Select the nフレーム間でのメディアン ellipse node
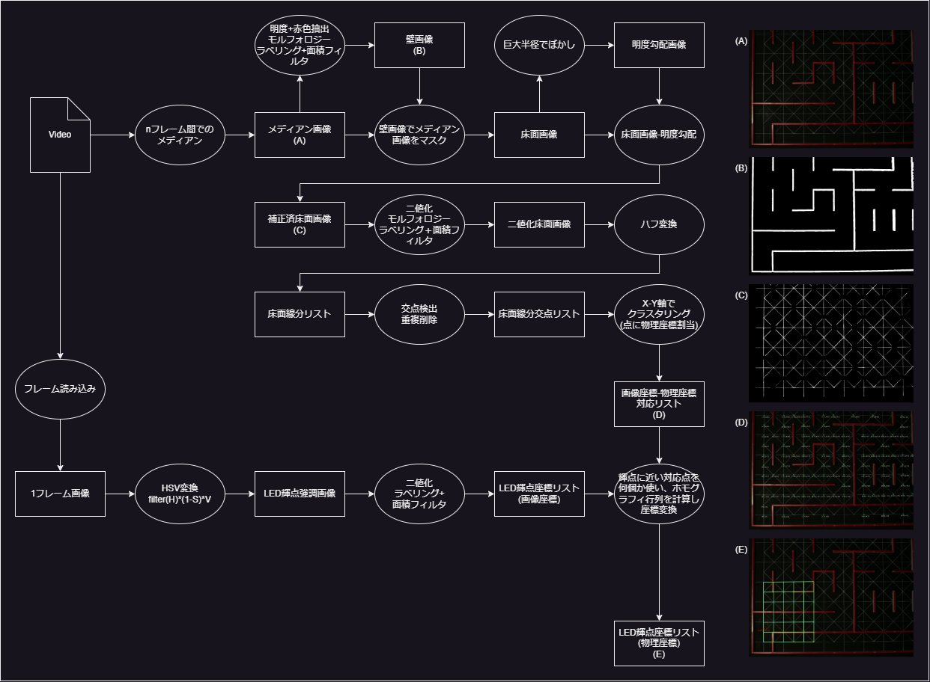Screen dimensions: 930x682 [x=180, y=135]
